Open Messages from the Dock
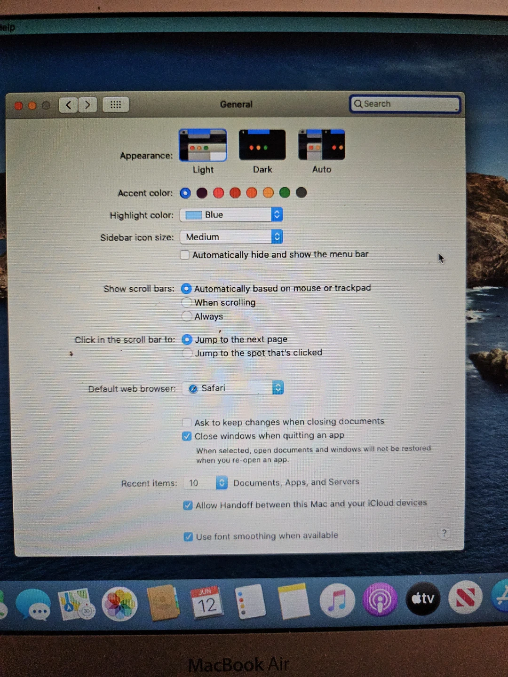The height and width of the screenshot is (677, 508). [33, 605]
